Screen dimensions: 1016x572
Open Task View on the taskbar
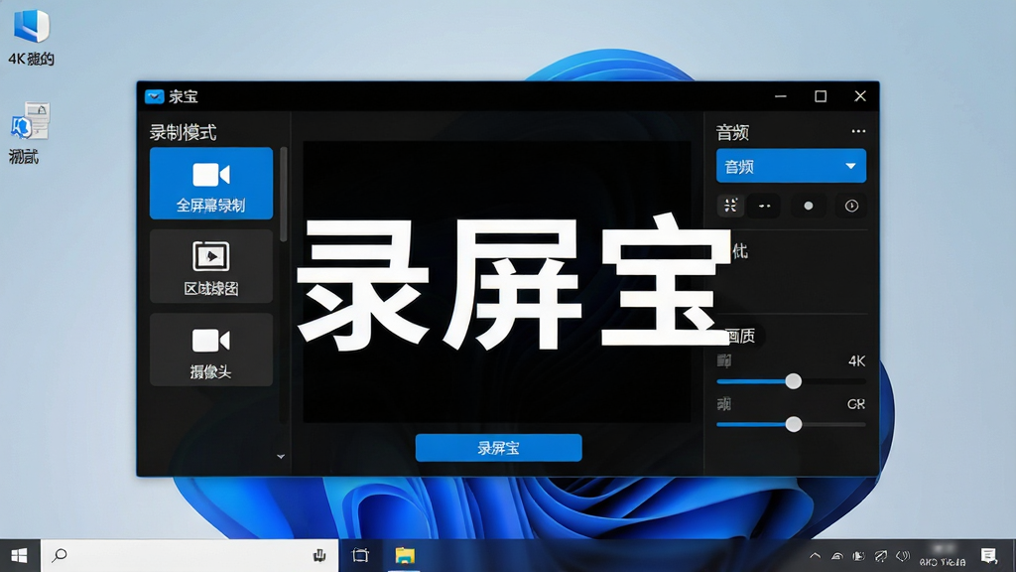point(360,555)
